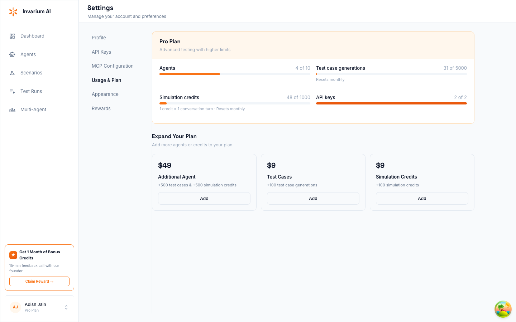Open Multi-Agent via its group icon
Image resolution: width=516 pixels, height=322 pixels.
tap(12, 110)
